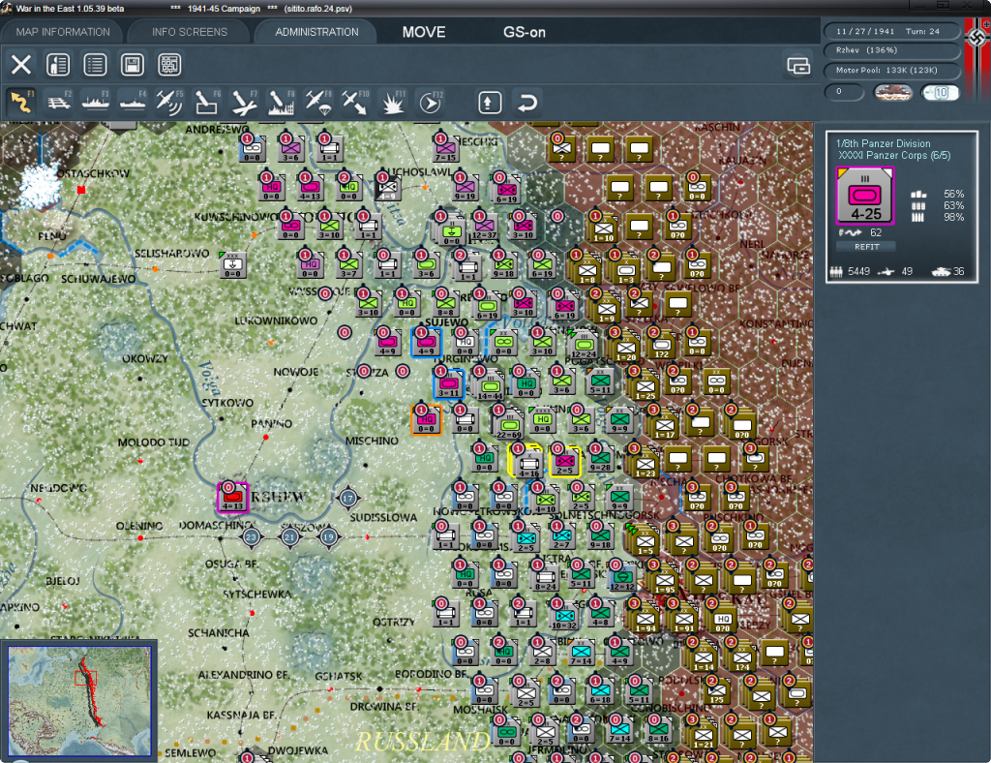The image size is (991, 763).
Task: Click the End Turn (F12) icon
Action: pos(430,102)
